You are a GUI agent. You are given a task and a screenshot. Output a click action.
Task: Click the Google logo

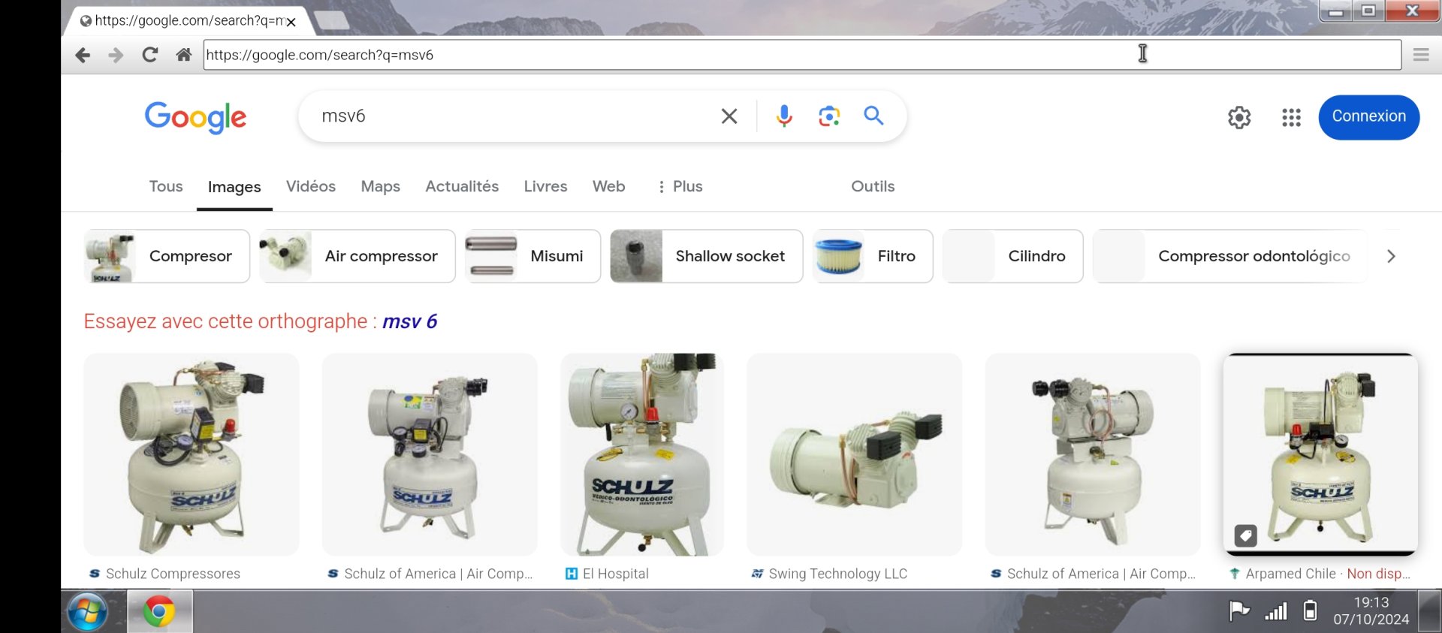click(195, 117)
